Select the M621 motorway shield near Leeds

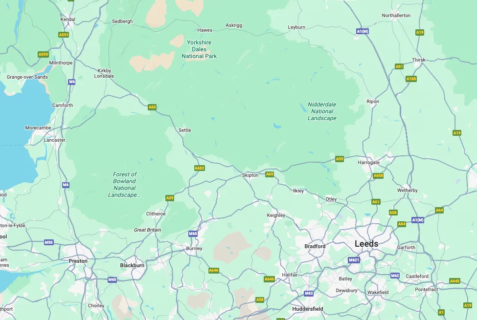coord(354,260)
